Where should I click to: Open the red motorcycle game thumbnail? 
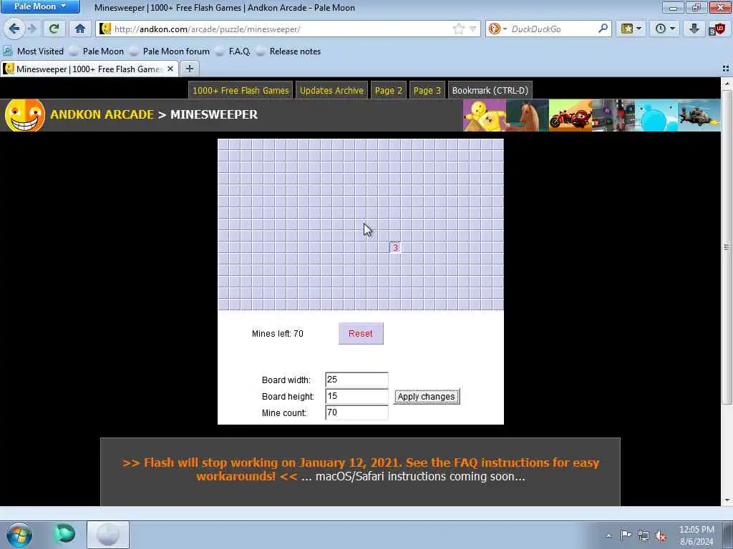(571, 115)
